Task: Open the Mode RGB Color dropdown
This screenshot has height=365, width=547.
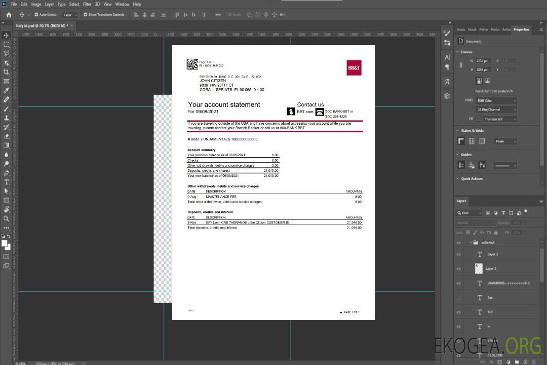Action: (x=496, y=100)
